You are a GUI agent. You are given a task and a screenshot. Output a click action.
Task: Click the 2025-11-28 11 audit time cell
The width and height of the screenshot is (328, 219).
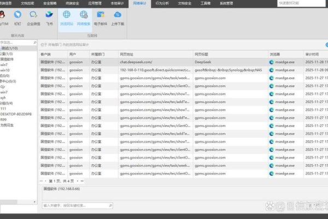point(317,62)
